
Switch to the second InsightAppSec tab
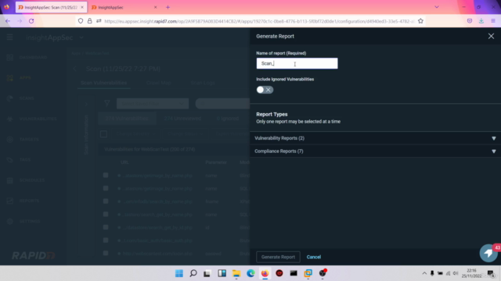[124, 7]
